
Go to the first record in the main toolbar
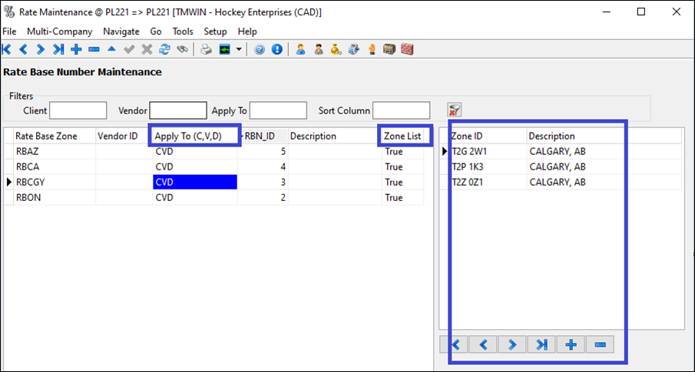[x=7, y=49]
